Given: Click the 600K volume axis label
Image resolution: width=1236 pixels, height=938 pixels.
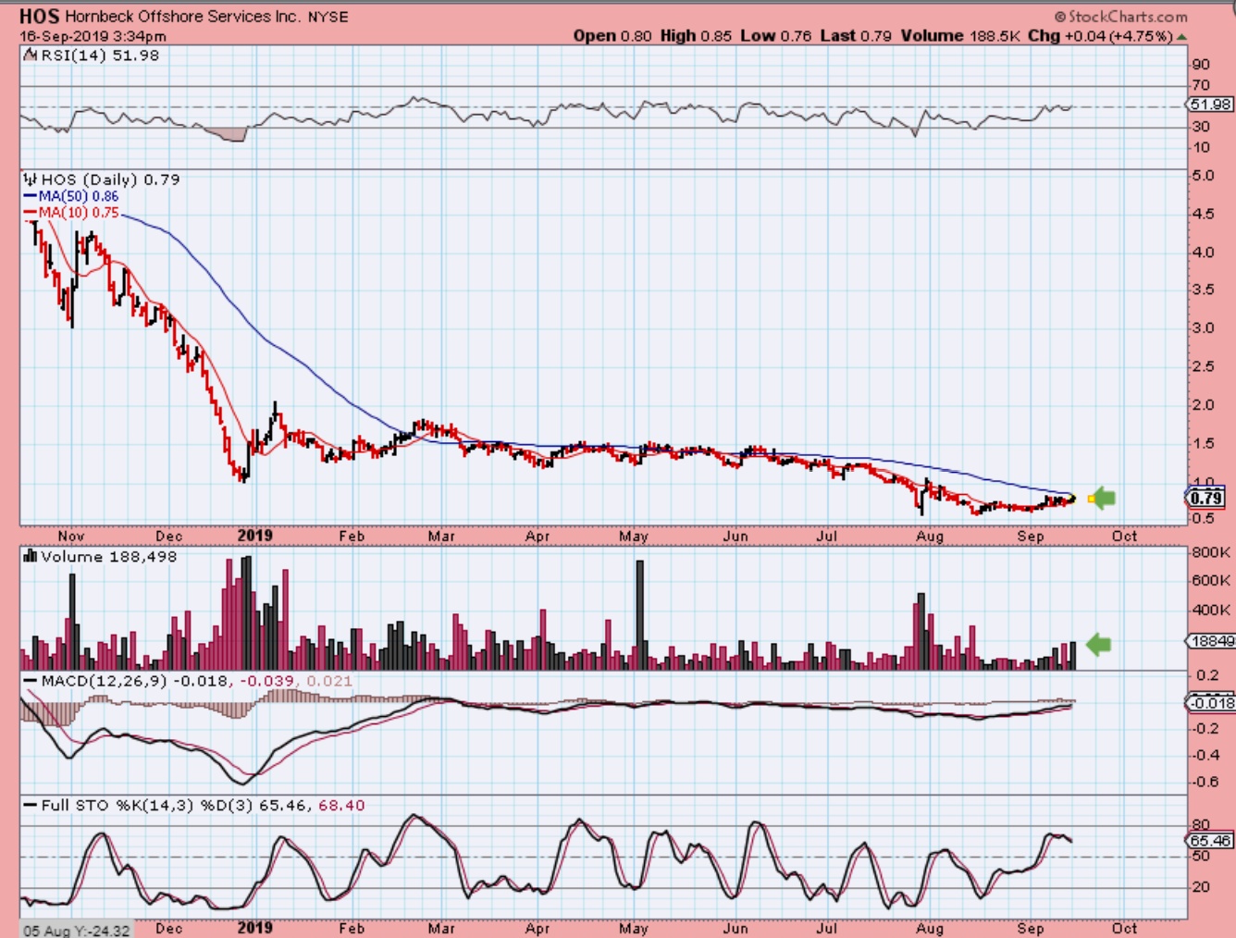Looking at the screenshot, I should click(x=1212, y=581).
